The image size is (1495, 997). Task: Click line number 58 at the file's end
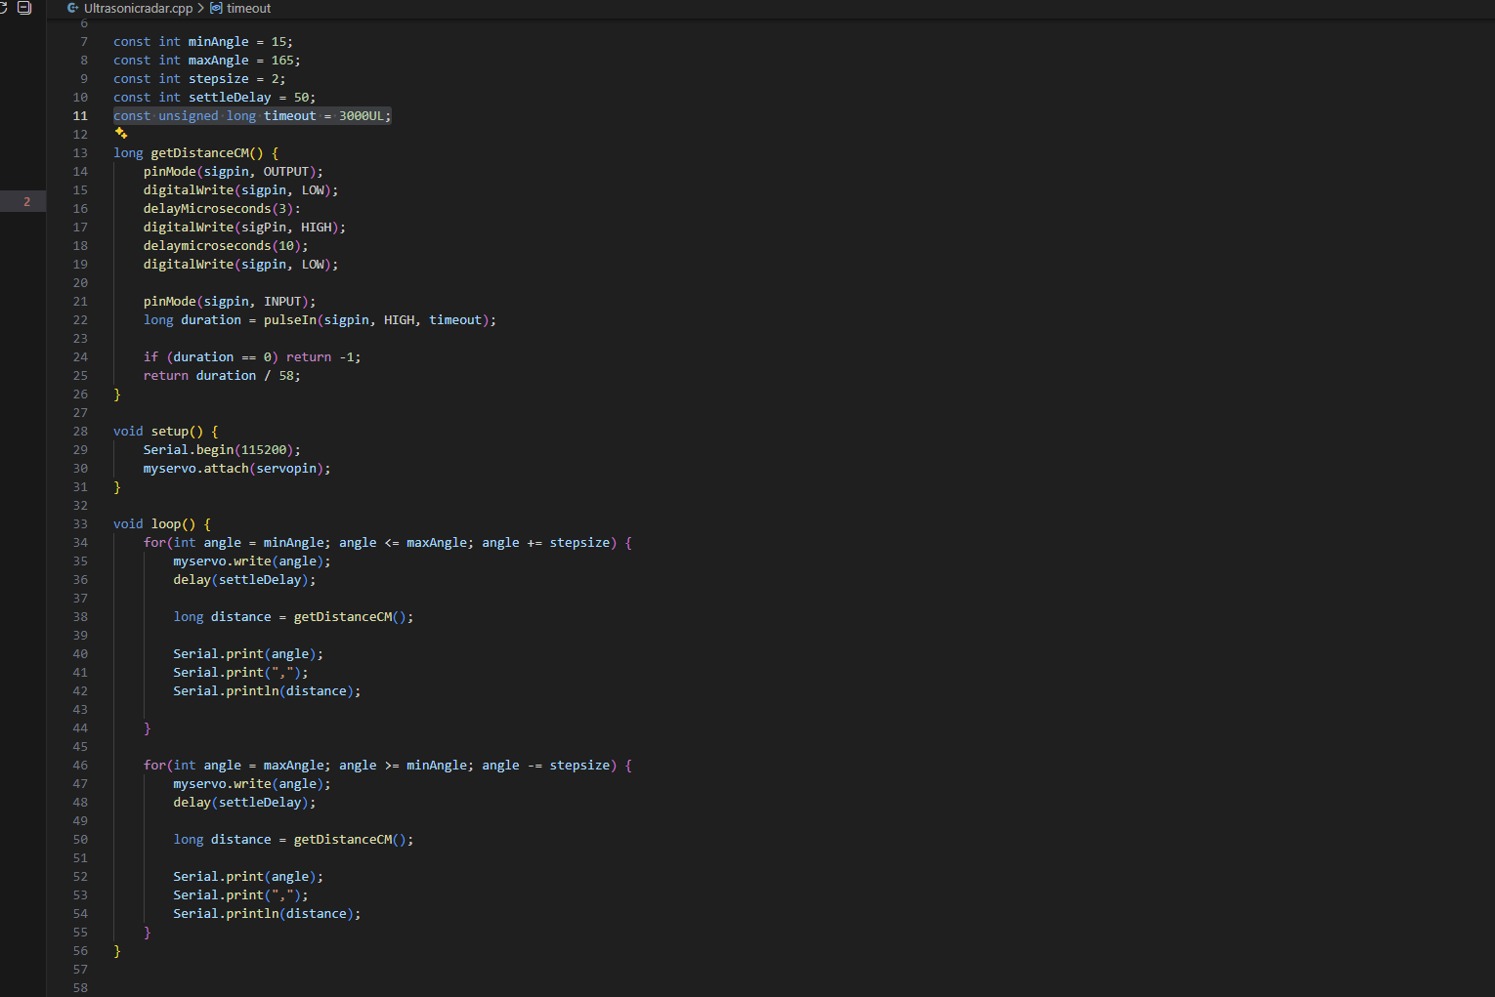coord(80,987)
